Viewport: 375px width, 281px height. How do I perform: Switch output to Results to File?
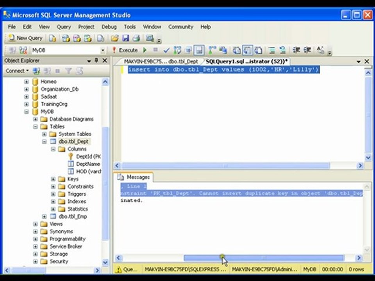click(258, 50)
